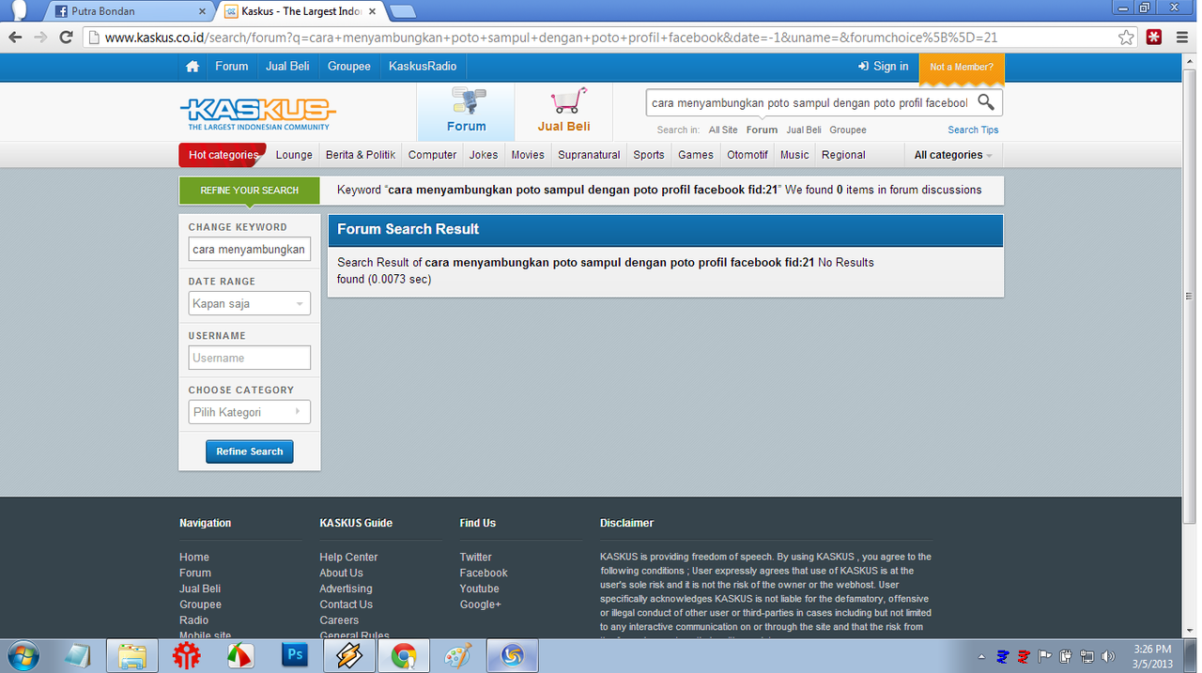
Task: Bookmark this page with the star icon
Action: pyautogui.click(x=1126, y=38)
